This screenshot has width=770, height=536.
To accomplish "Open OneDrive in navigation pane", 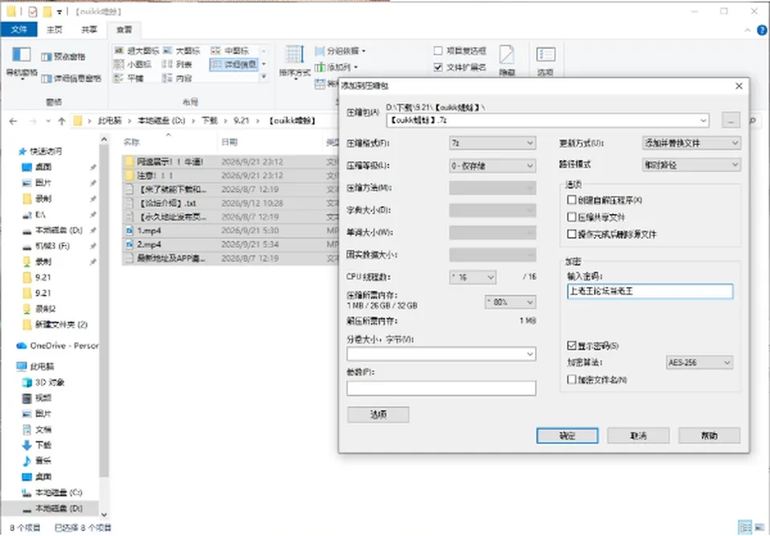I will click(57, 346).
